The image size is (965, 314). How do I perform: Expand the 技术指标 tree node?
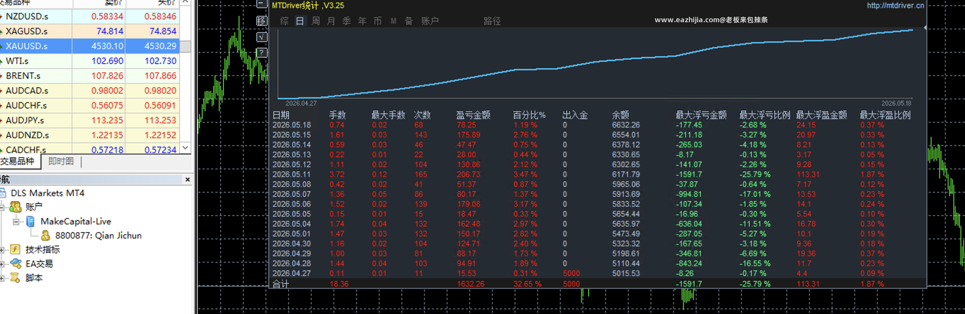pyautogui.click(x=2, y=250)
